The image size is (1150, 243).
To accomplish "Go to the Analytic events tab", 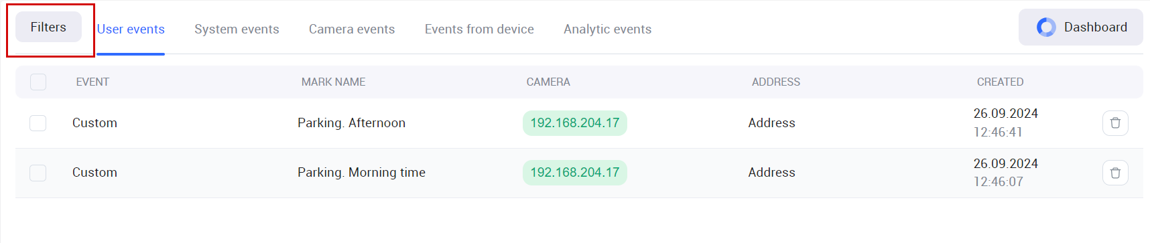I will (x=607, y=29).
